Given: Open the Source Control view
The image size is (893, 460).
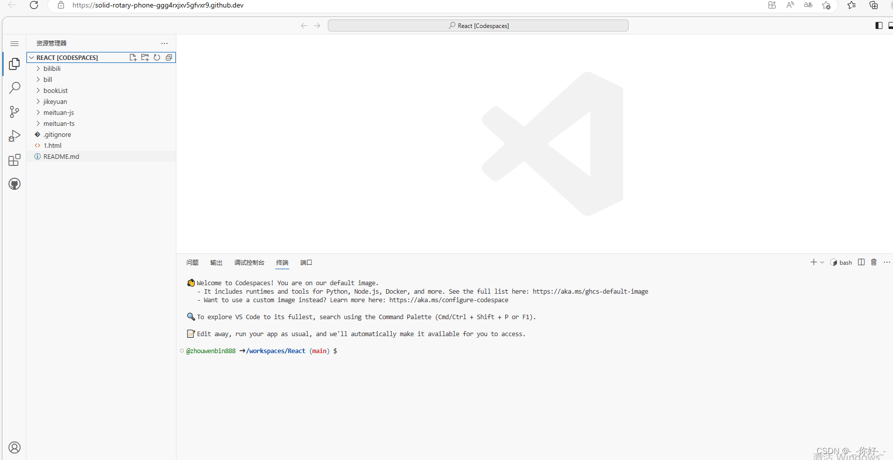Looking at the screenshot, I should pyautogui.click(x=14, y=112).
